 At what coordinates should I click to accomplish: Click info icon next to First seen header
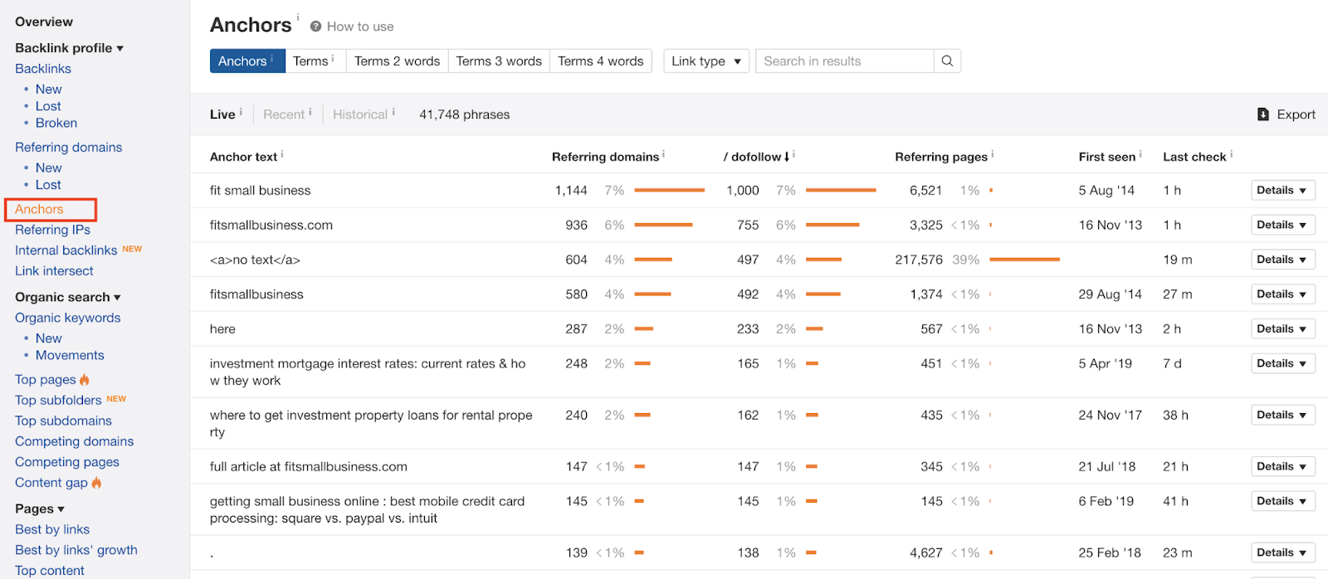coord(1140,153)
